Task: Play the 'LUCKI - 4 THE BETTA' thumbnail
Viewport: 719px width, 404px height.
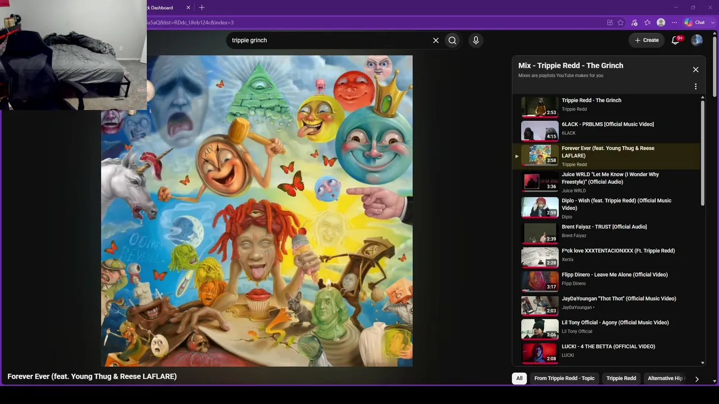Action: [540, 353]
